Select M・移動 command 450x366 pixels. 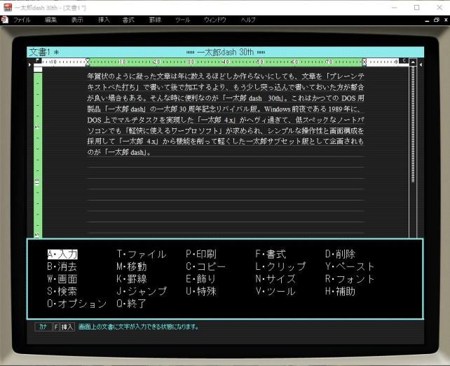coord(132,266)
